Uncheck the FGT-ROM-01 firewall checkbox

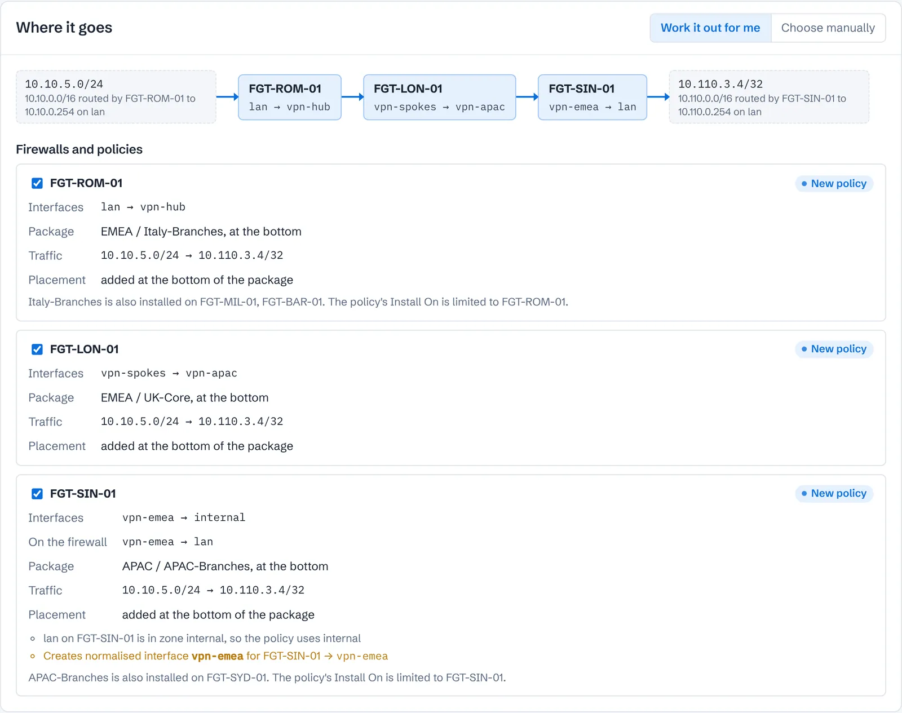[x=37, y=183]
